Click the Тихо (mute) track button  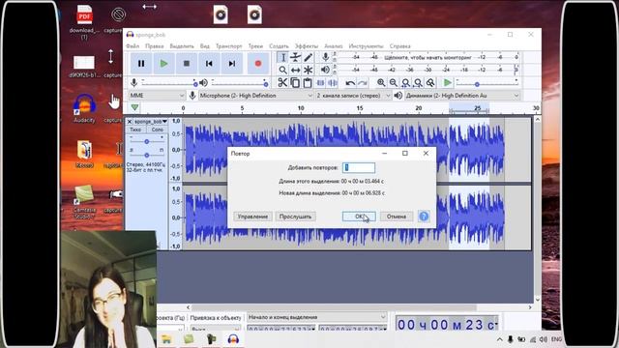(135, 130)
